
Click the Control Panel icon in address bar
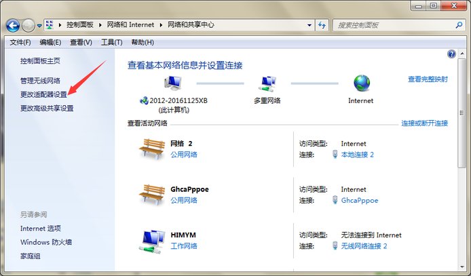tap(50, 25)
